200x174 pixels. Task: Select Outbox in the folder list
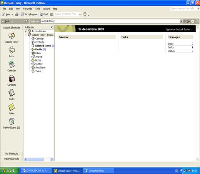[x=39, y=64]
